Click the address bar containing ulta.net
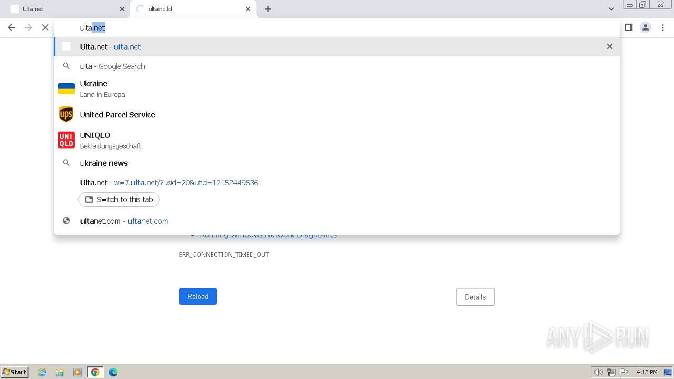 337,27
